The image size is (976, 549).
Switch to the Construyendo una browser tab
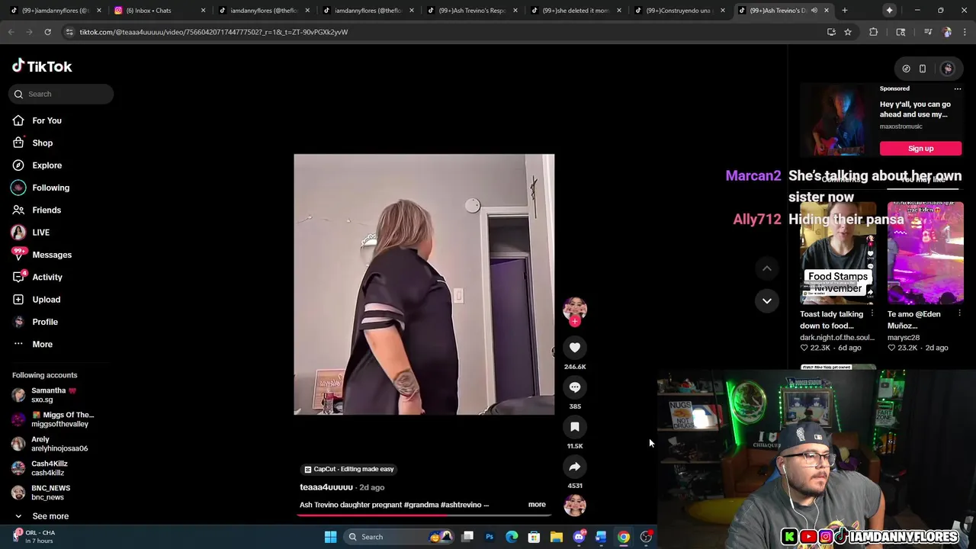tap(679, 11)
